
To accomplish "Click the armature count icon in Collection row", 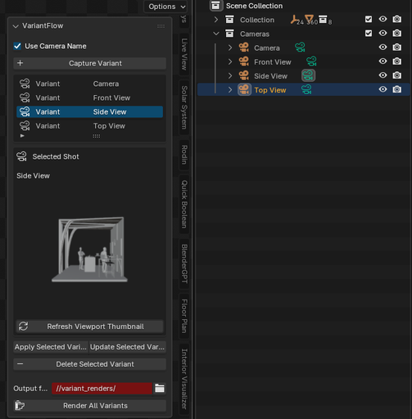I will [294, 20].
